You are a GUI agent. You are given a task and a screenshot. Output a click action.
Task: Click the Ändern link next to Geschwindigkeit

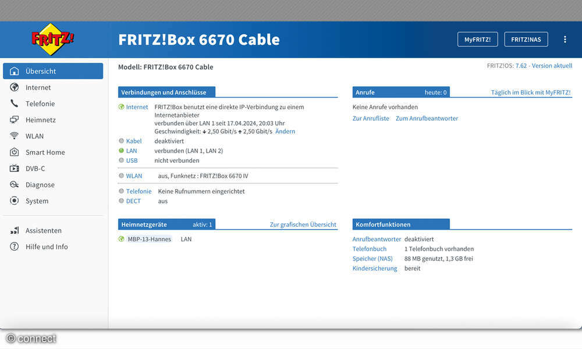click(x=285, y=131)
